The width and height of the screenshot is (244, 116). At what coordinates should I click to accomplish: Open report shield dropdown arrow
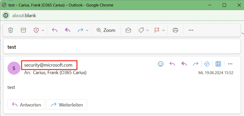(x=43, y=30)
